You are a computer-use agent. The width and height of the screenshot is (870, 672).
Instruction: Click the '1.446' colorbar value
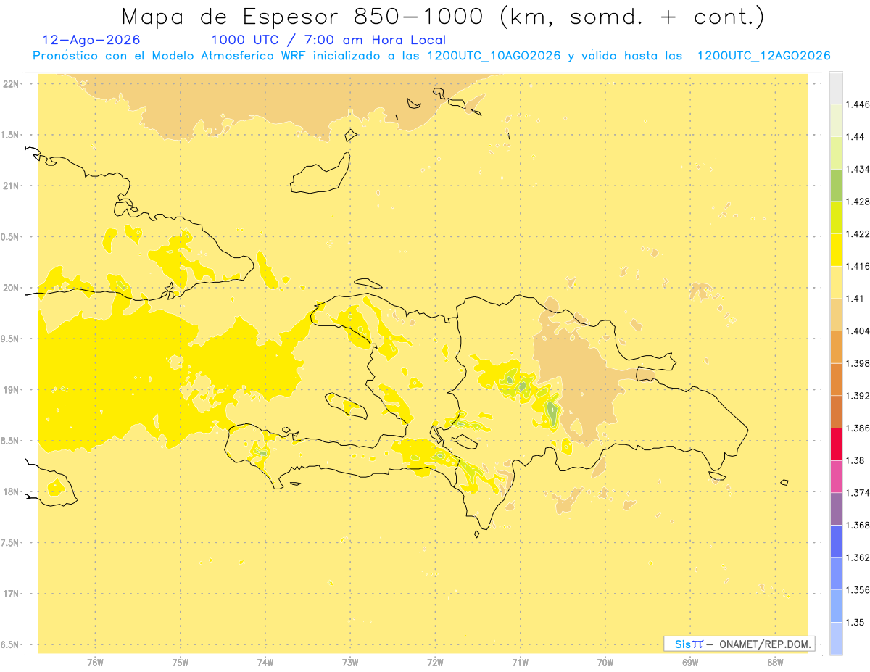click(x=857, y=104)
